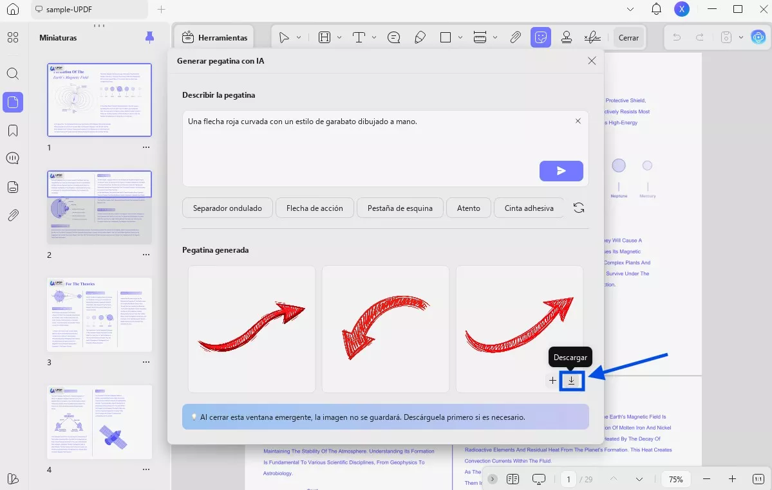Open the search icon in sidebar

pyautogui.click(x=13, y=74)
